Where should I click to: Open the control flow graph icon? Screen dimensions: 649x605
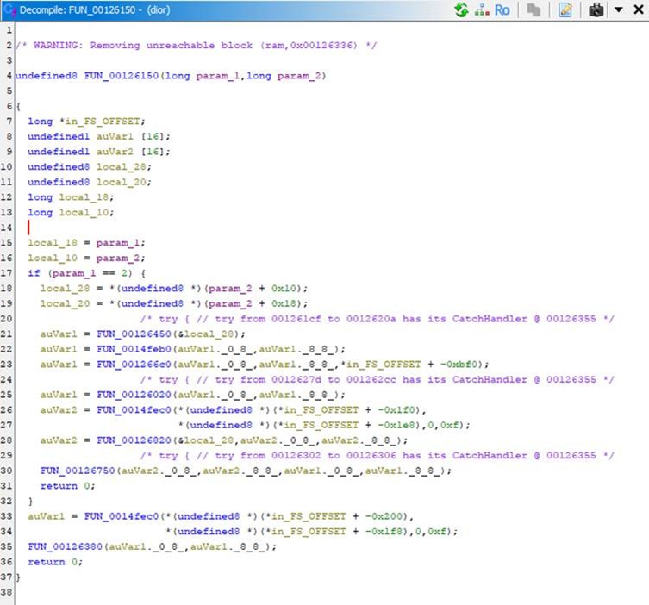(482, 9)
